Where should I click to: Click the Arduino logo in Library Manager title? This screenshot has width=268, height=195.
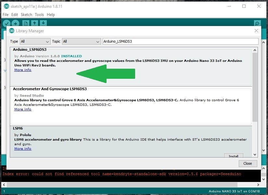[12, 31]
